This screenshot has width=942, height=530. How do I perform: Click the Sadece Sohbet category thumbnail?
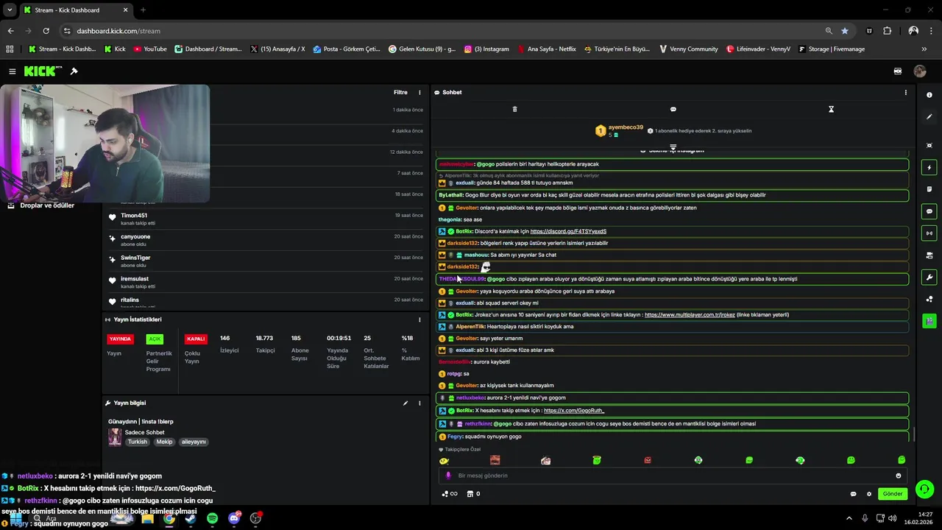[x=115, y=437]
